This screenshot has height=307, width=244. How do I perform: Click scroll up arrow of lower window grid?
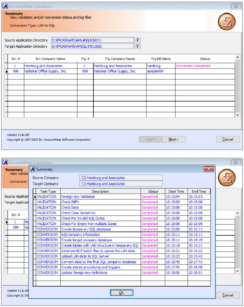tap(237, 213)
